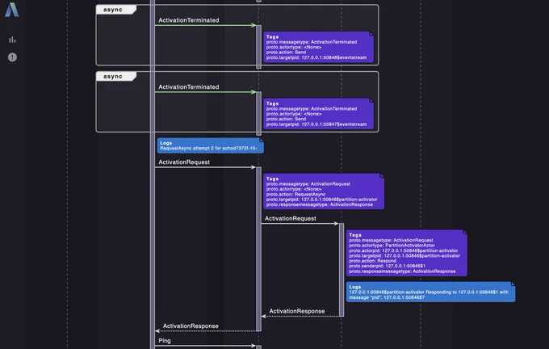This screenshot has width=549, height=349.
Task: Click ActivationRequest label beside the PartitionActivatorActor tags
Action: click(291, 219)
